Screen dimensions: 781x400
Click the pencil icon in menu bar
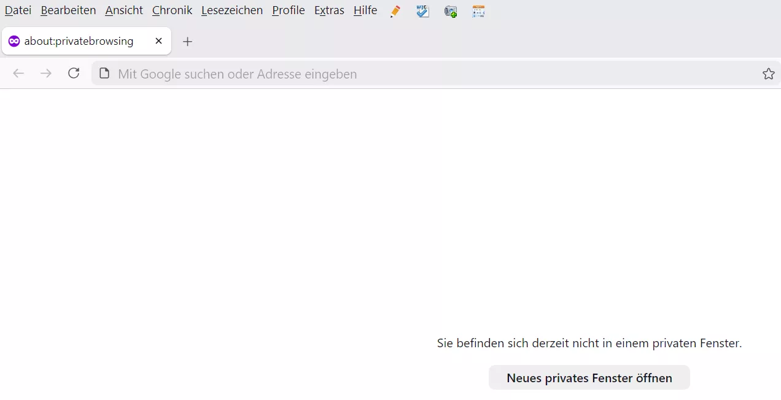coord(395,11)
